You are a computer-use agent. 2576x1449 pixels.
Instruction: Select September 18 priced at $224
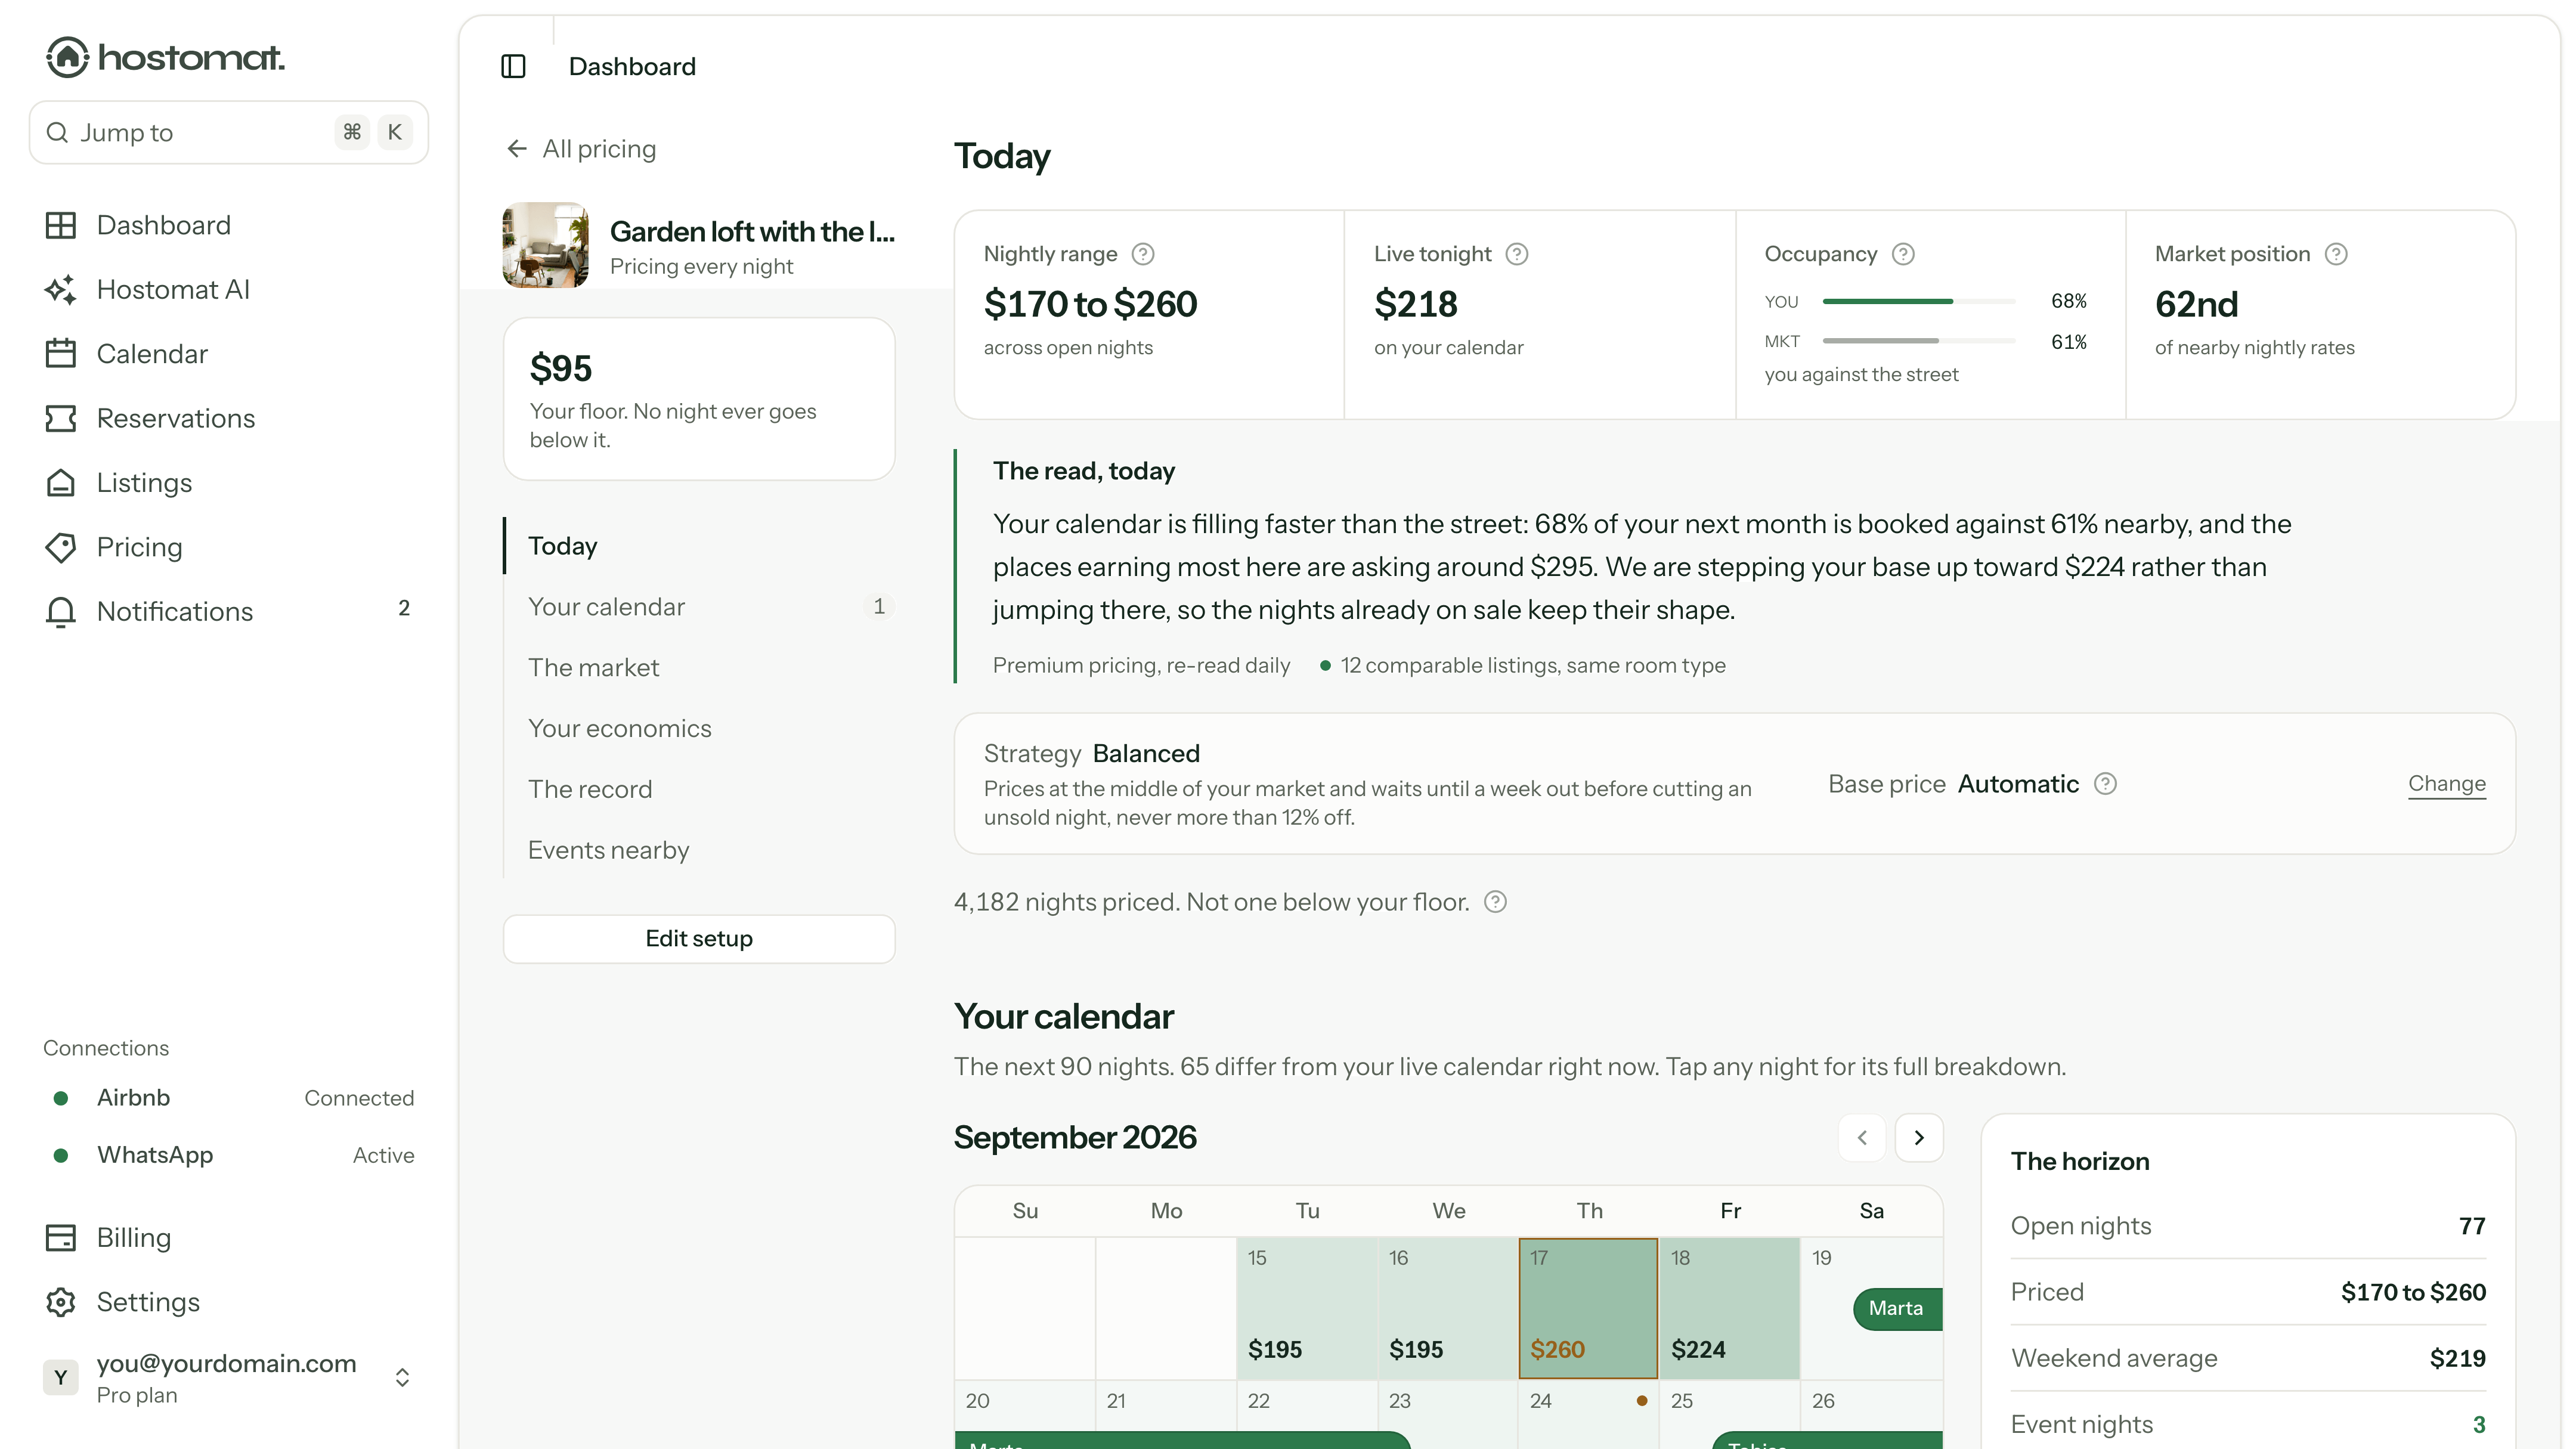[x=1729, y=1308]
